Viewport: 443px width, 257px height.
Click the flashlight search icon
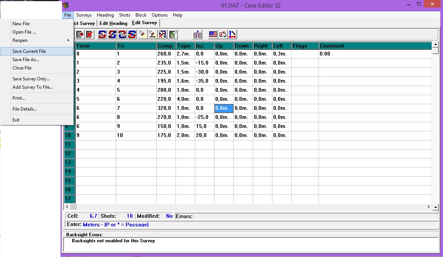pos(142,35)
